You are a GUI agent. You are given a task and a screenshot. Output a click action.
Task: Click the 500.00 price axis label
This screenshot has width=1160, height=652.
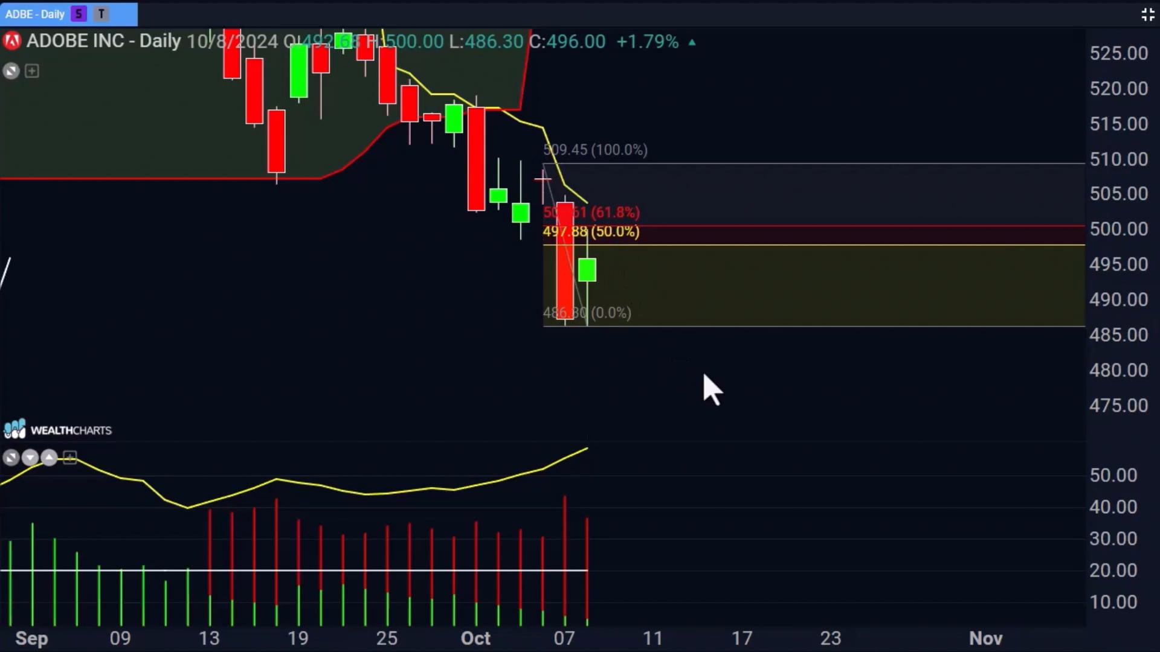[x=1119, y=229]
